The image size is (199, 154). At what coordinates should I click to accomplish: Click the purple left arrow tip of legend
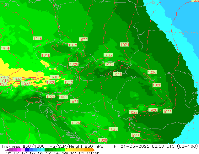pyautogui.click(x=7, y=150)
